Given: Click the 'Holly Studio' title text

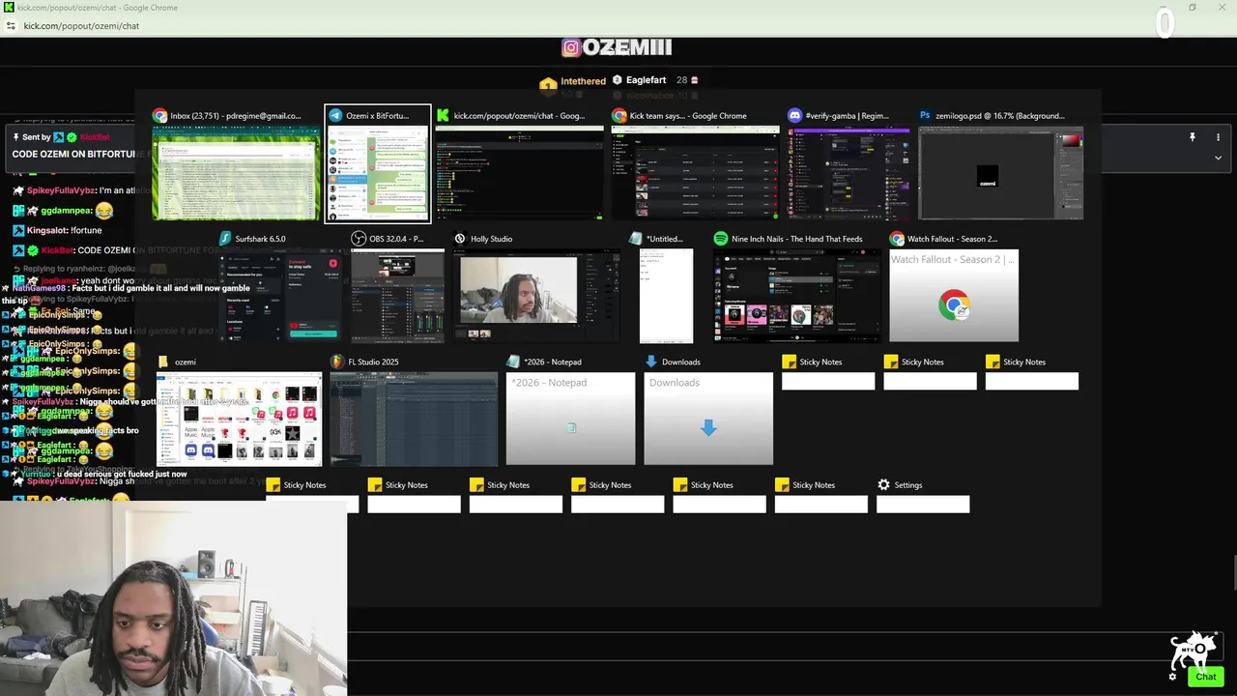Looking at the screenshot, I should (492, 239).
